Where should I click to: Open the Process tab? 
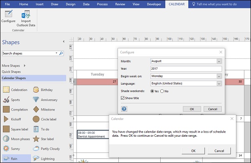click(102, 4)
